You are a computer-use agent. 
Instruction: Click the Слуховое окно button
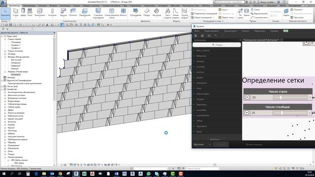[259, 18]
